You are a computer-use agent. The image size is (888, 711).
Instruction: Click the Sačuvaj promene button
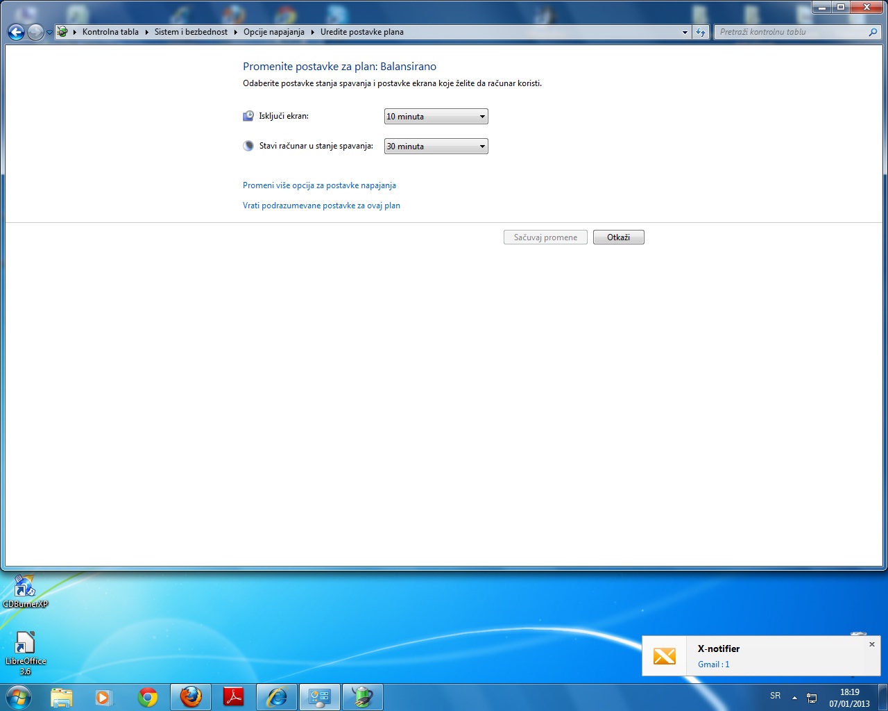tap(545, 237)
